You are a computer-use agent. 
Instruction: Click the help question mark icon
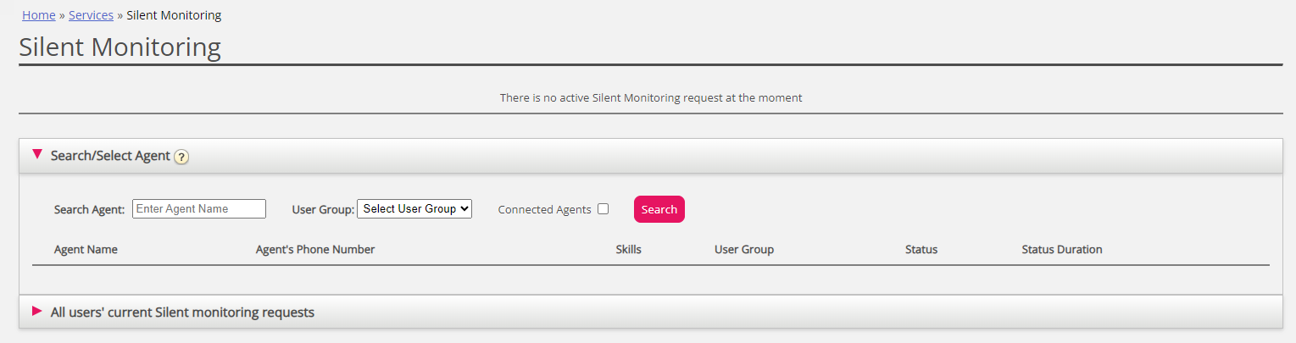(181, 157)
